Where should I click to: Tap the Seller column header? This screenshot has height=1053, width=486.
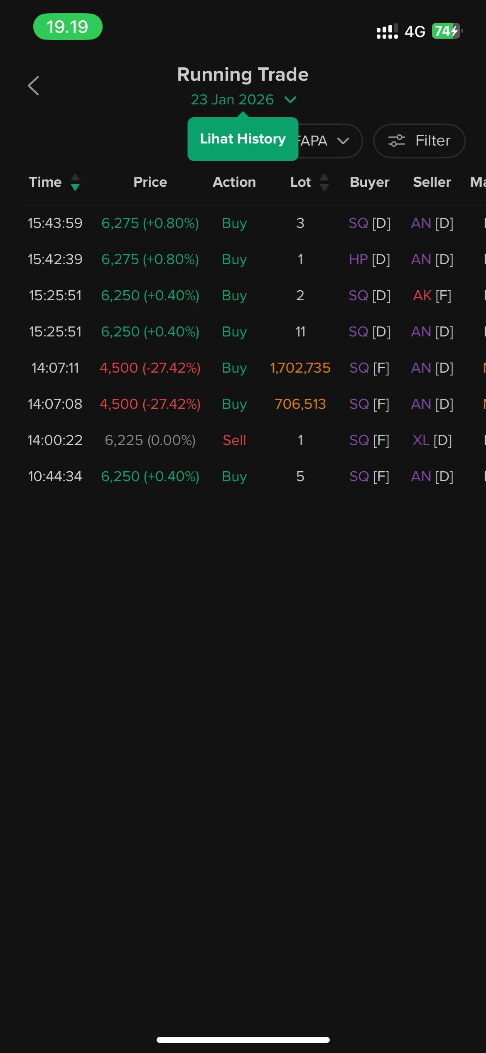[x=432, y=182]
